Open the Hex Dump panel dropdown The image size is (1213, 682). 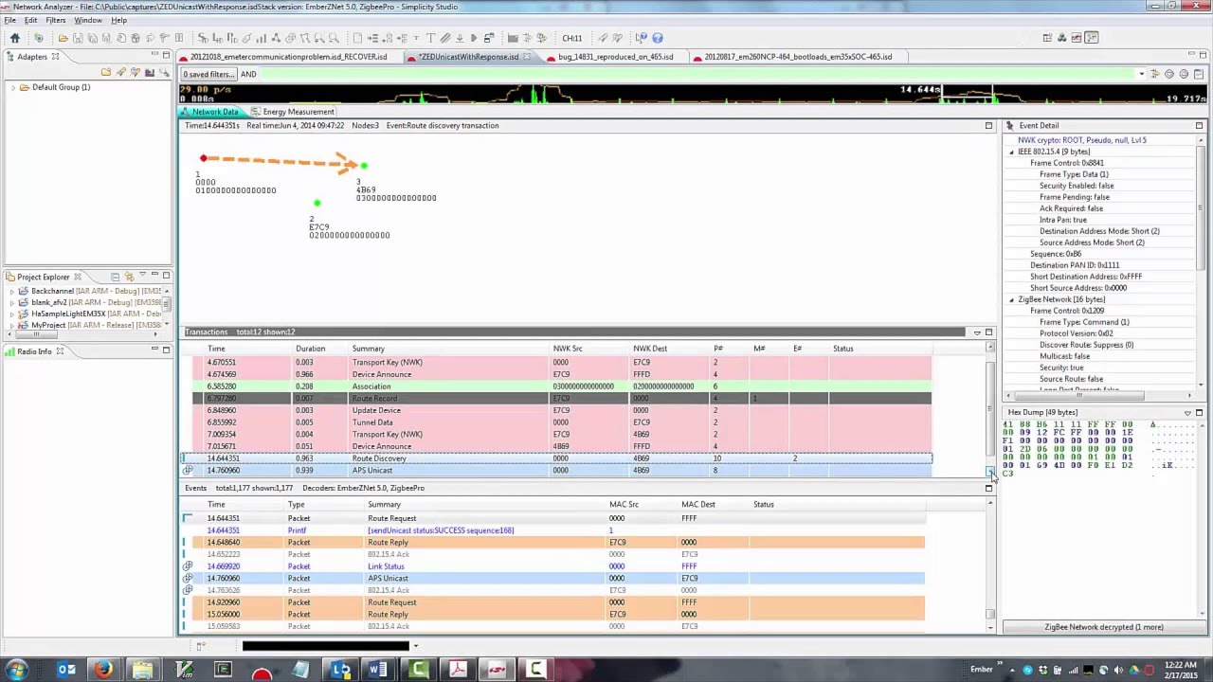(1187, 412)
